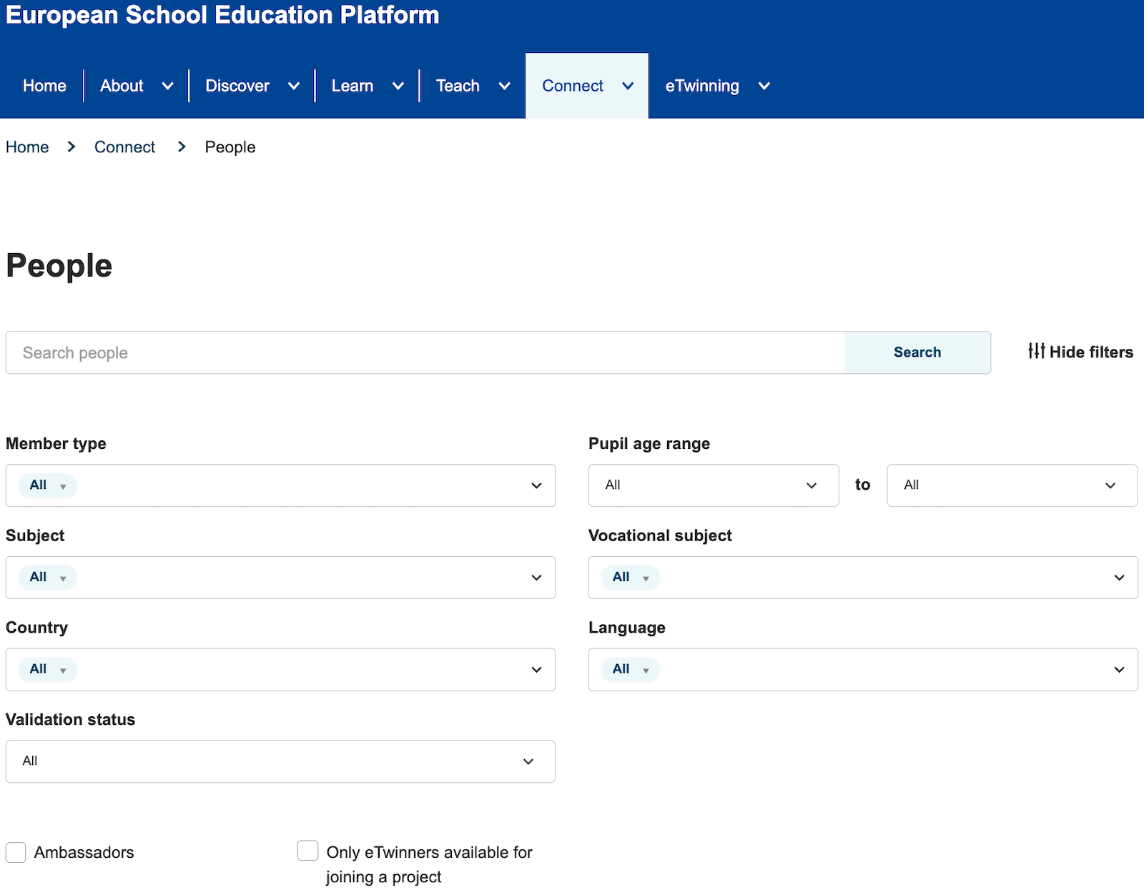Viewport: 1144px width, 890px height.
Task: Go to Home via breadcrumb link
Action: (27, 147)
